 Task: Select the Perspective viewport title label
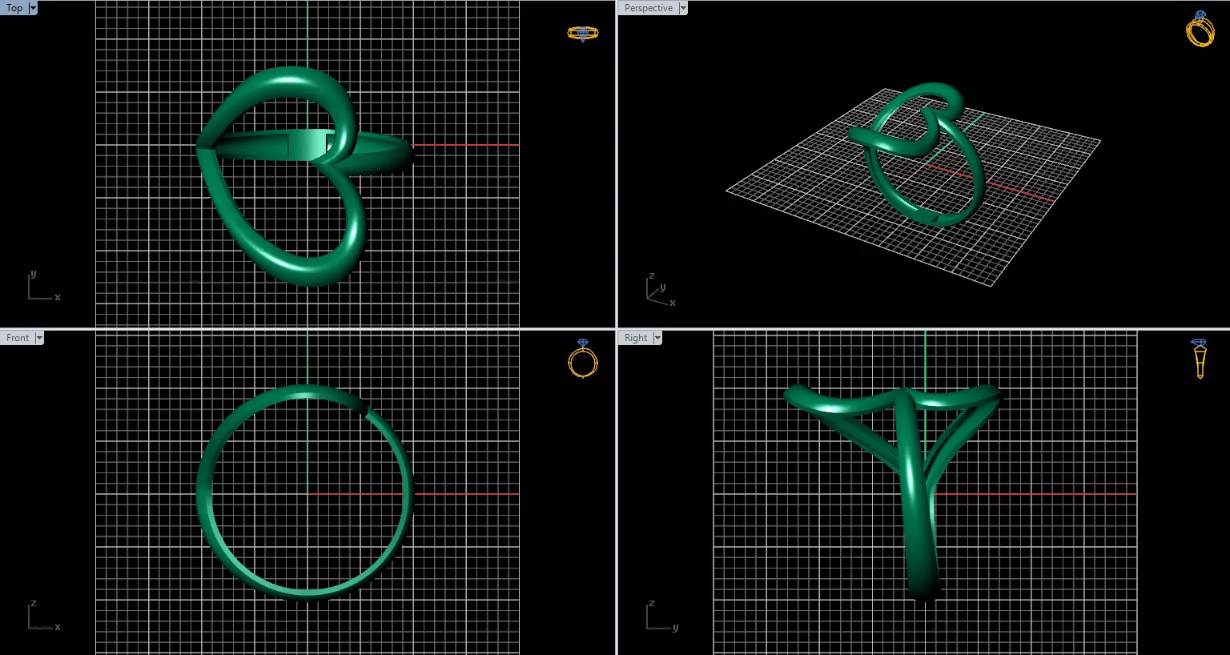click(x=649, y=8)
